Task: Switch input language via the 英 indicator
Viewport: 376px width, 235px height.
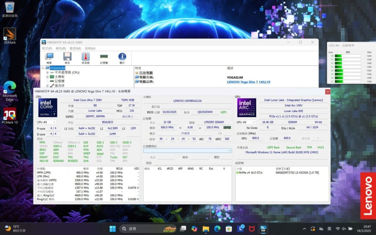Action: (x=329, y=229)
